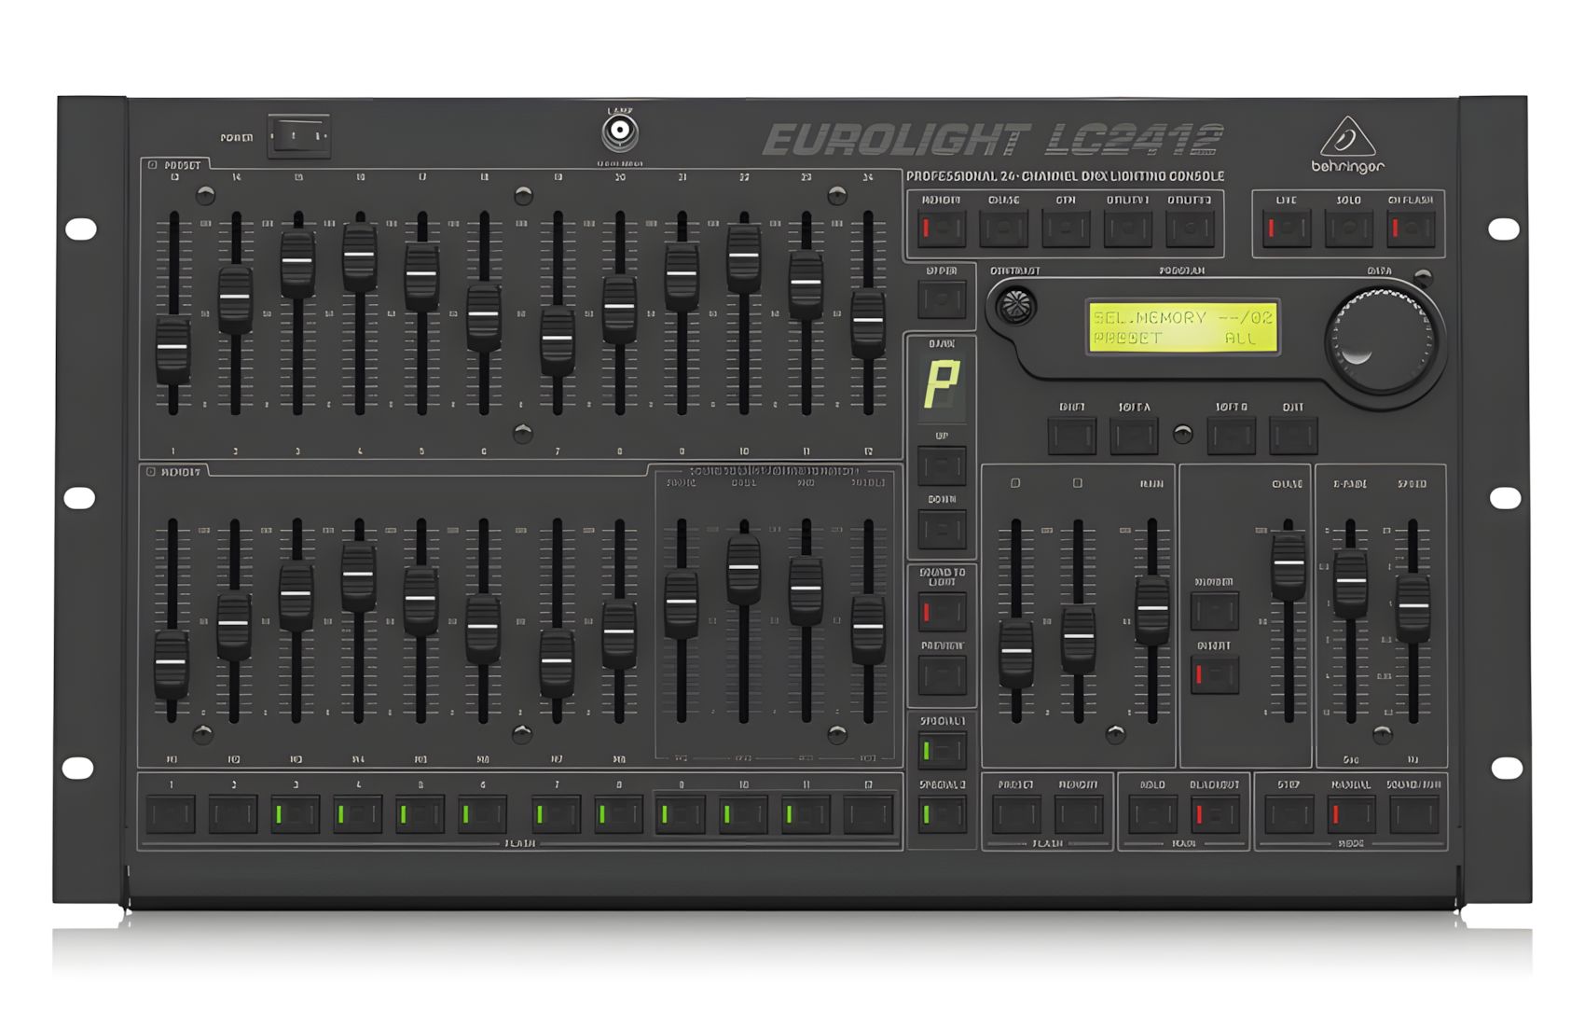This screenshot has height=1026, width=1585.
Task: Select the MEMORY button in the top mode row
Action: point(941,229)
